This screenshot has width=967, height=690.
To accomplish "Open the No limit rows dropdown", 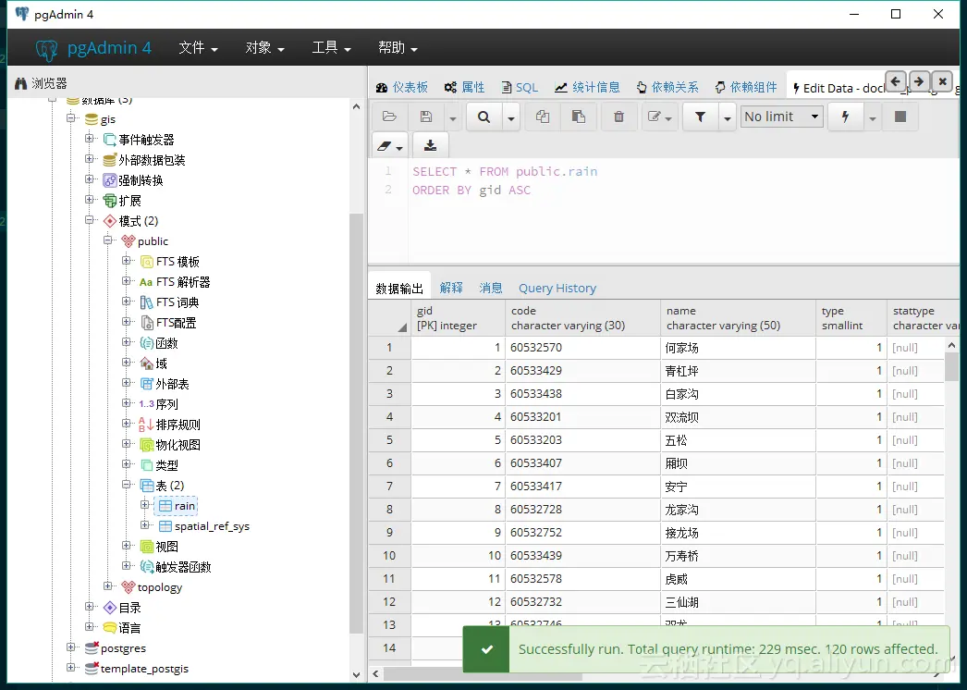I will pyautogui.click(x=781, y=116).
